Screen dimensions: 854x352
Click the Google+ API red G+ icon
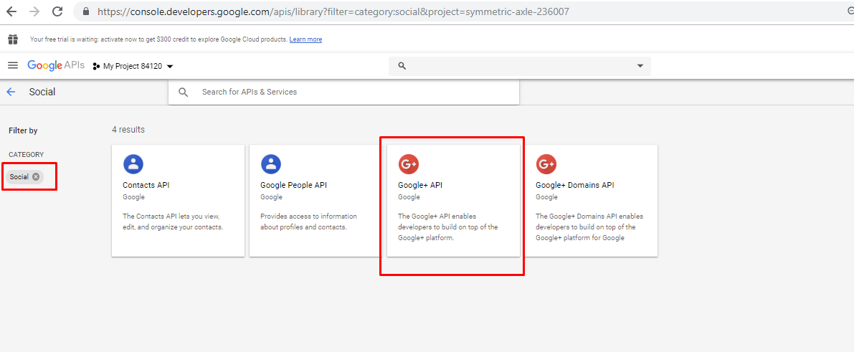click(409, 164)
